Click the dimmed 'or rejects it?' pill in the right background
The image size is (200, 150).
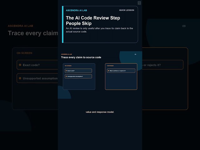[x=163, y=65]
